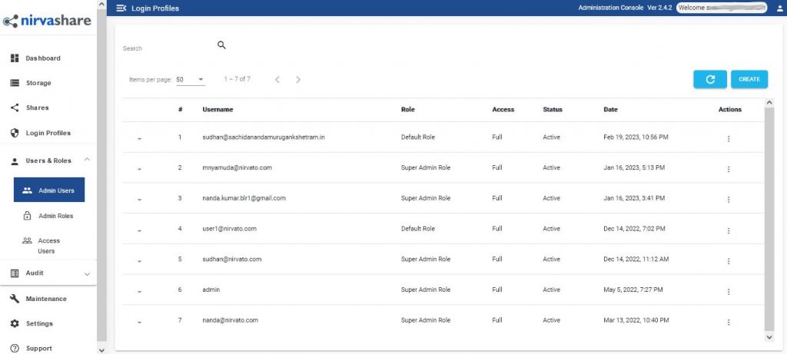Toggle sidebar with hamburger menu icon

click(121, 8)
